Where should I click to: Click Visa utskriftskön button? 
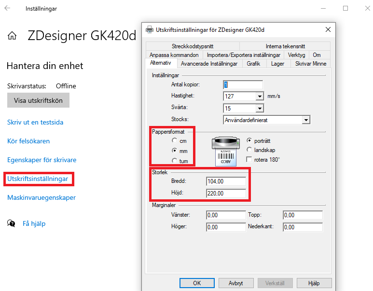pyautogui.click(x=38, y=100)
